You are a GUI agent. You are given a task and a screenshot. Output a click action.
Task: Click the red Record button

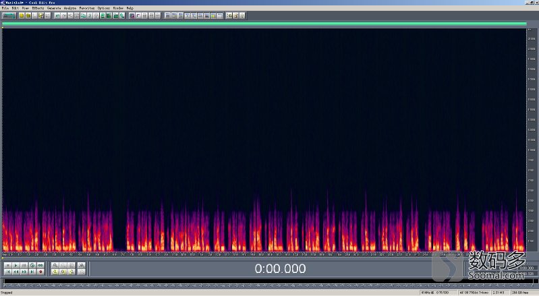pyautogui.click(x=40, y=272)
